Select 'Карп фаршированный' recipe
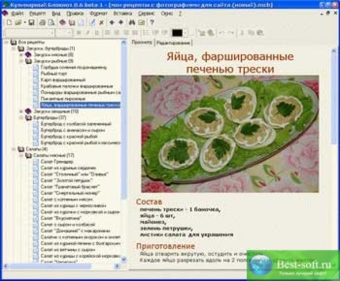 (63, 80)
